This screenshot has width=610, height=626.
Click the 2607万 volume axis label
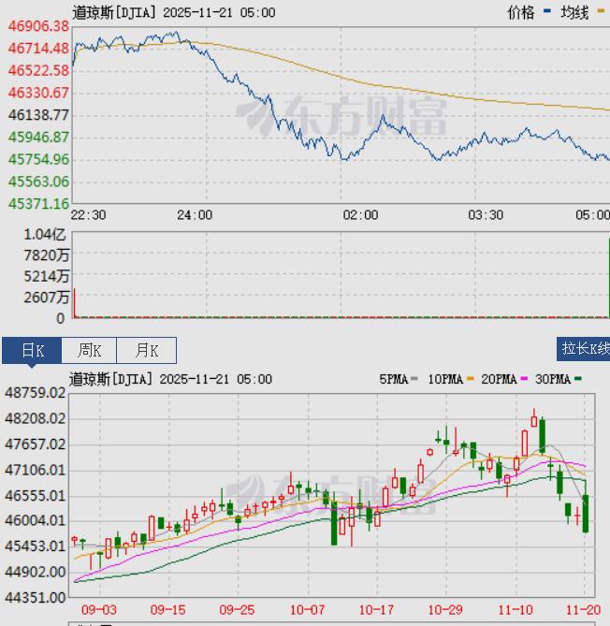[x=46, y=298]
